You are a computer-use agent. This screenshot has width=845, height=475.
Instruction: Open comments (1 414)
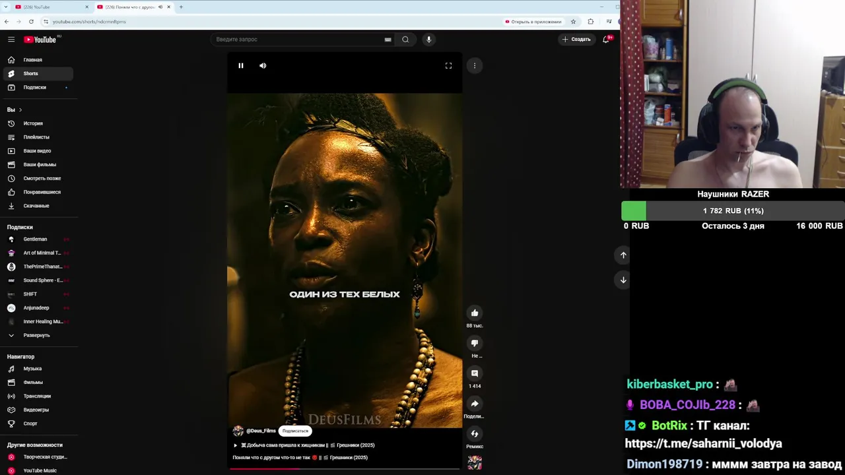click(x=474, y=373)
